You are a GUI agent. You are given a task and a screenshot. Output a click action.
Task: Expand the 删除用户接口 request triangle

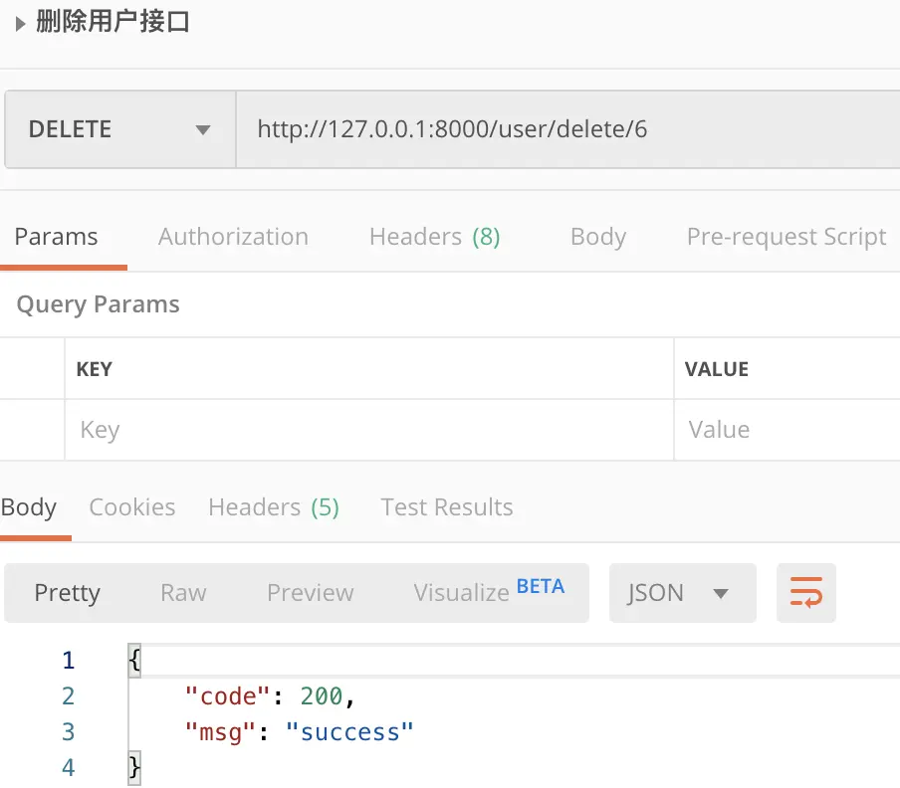[20, 24]
